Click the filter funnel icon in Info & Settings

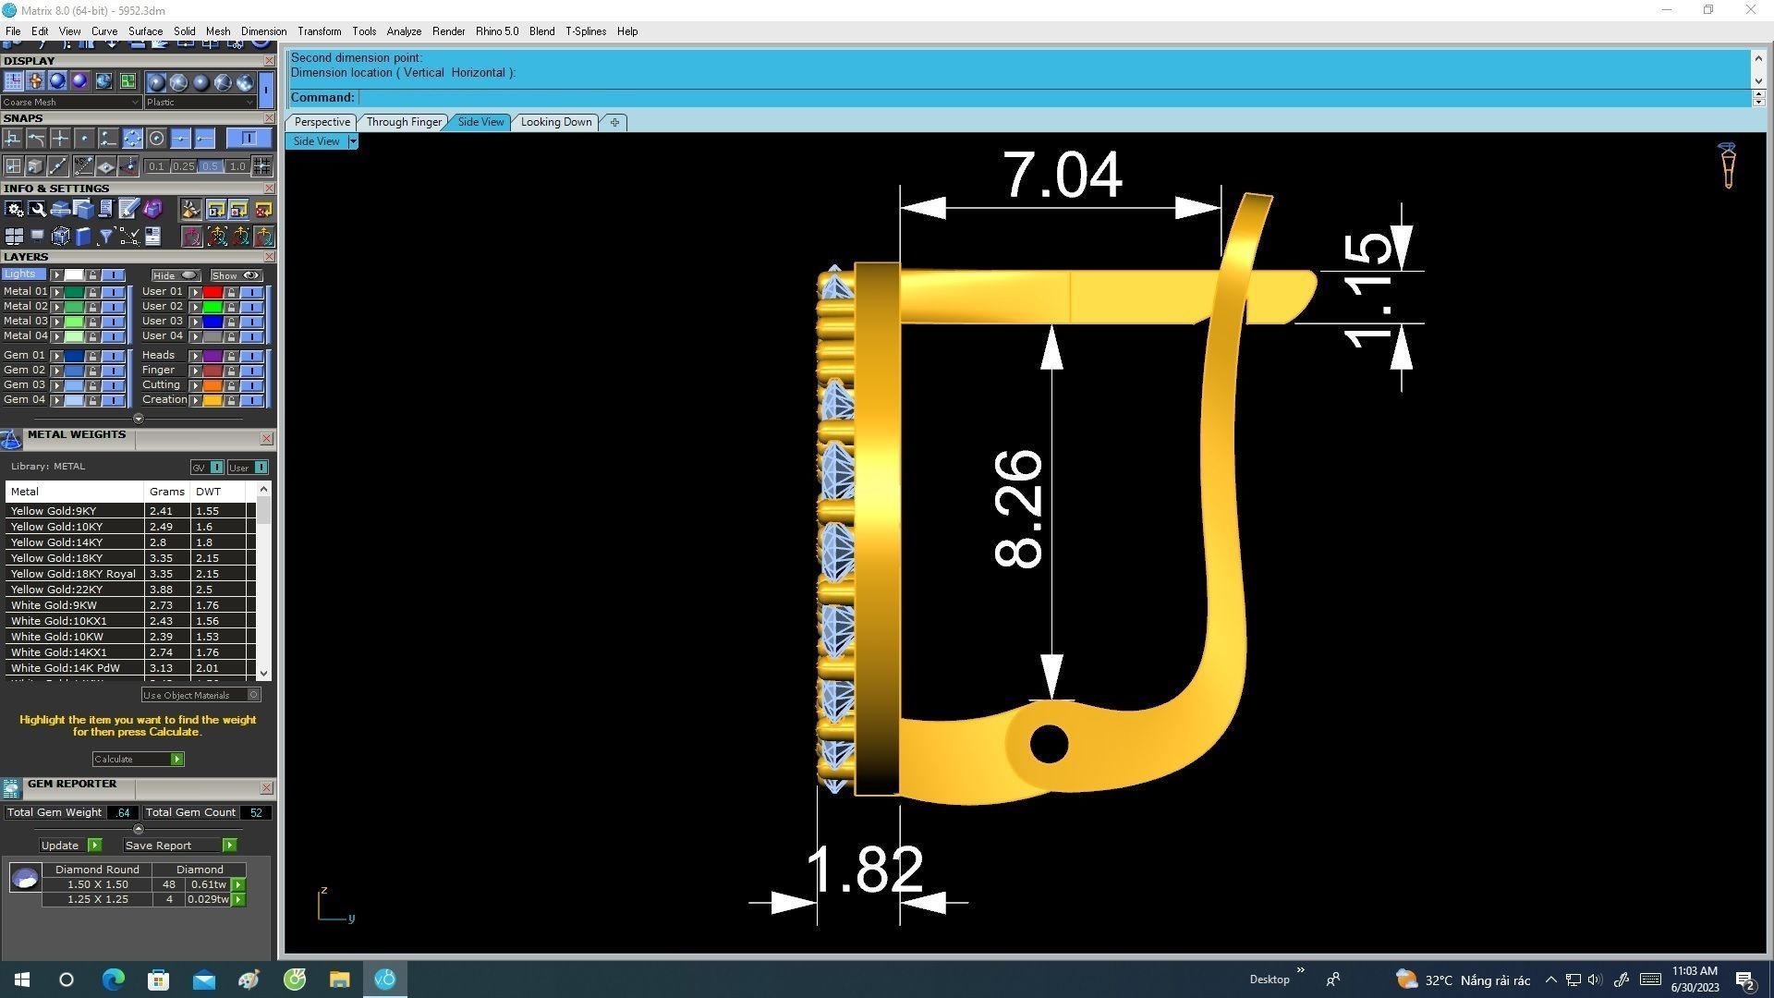(105, 237)
